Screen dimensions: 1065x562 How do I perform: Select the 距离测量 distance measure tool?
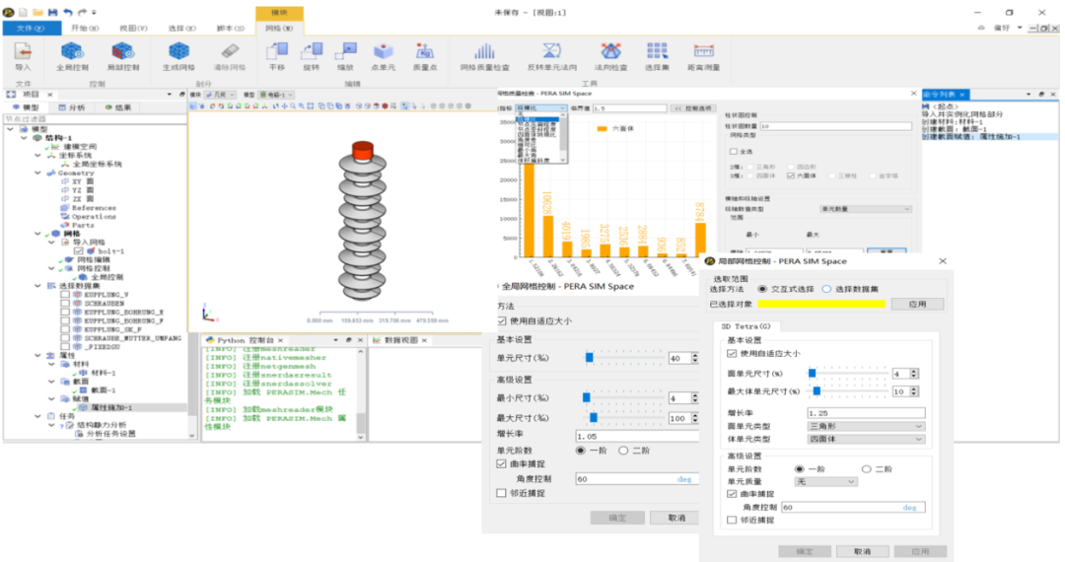tap(703, 53)
